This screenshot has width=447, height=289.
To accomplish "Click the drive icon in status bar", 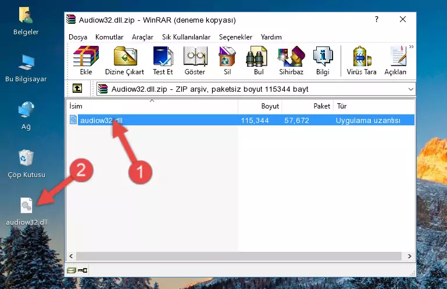I will [71, 270].
